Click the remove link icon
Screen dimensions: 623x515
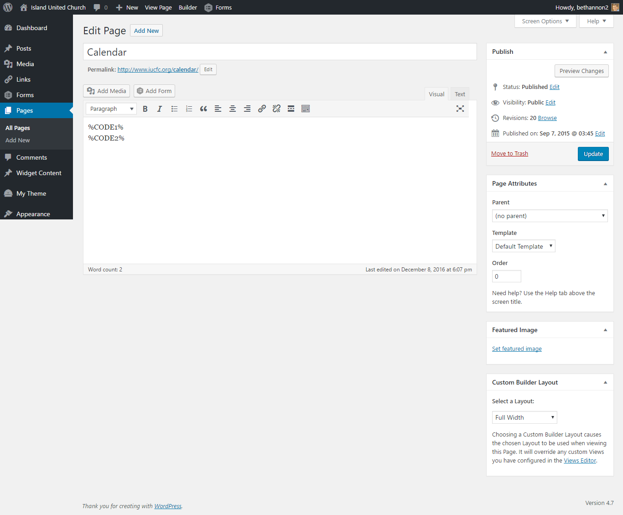point(276,109)
